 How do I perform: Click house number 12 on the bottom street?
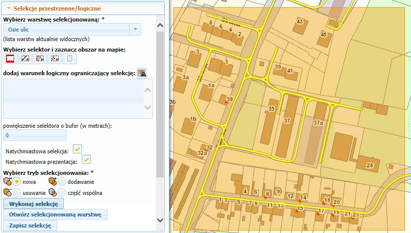pos(290,196)
